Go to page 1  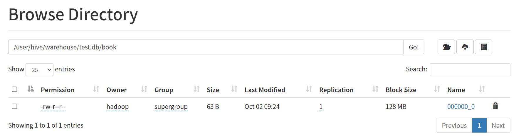coord(479,125)
